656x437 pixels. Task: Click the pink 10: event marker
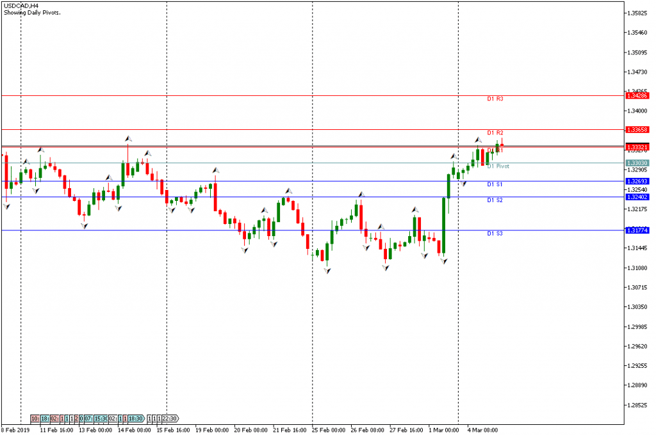(x=35, y=418)
